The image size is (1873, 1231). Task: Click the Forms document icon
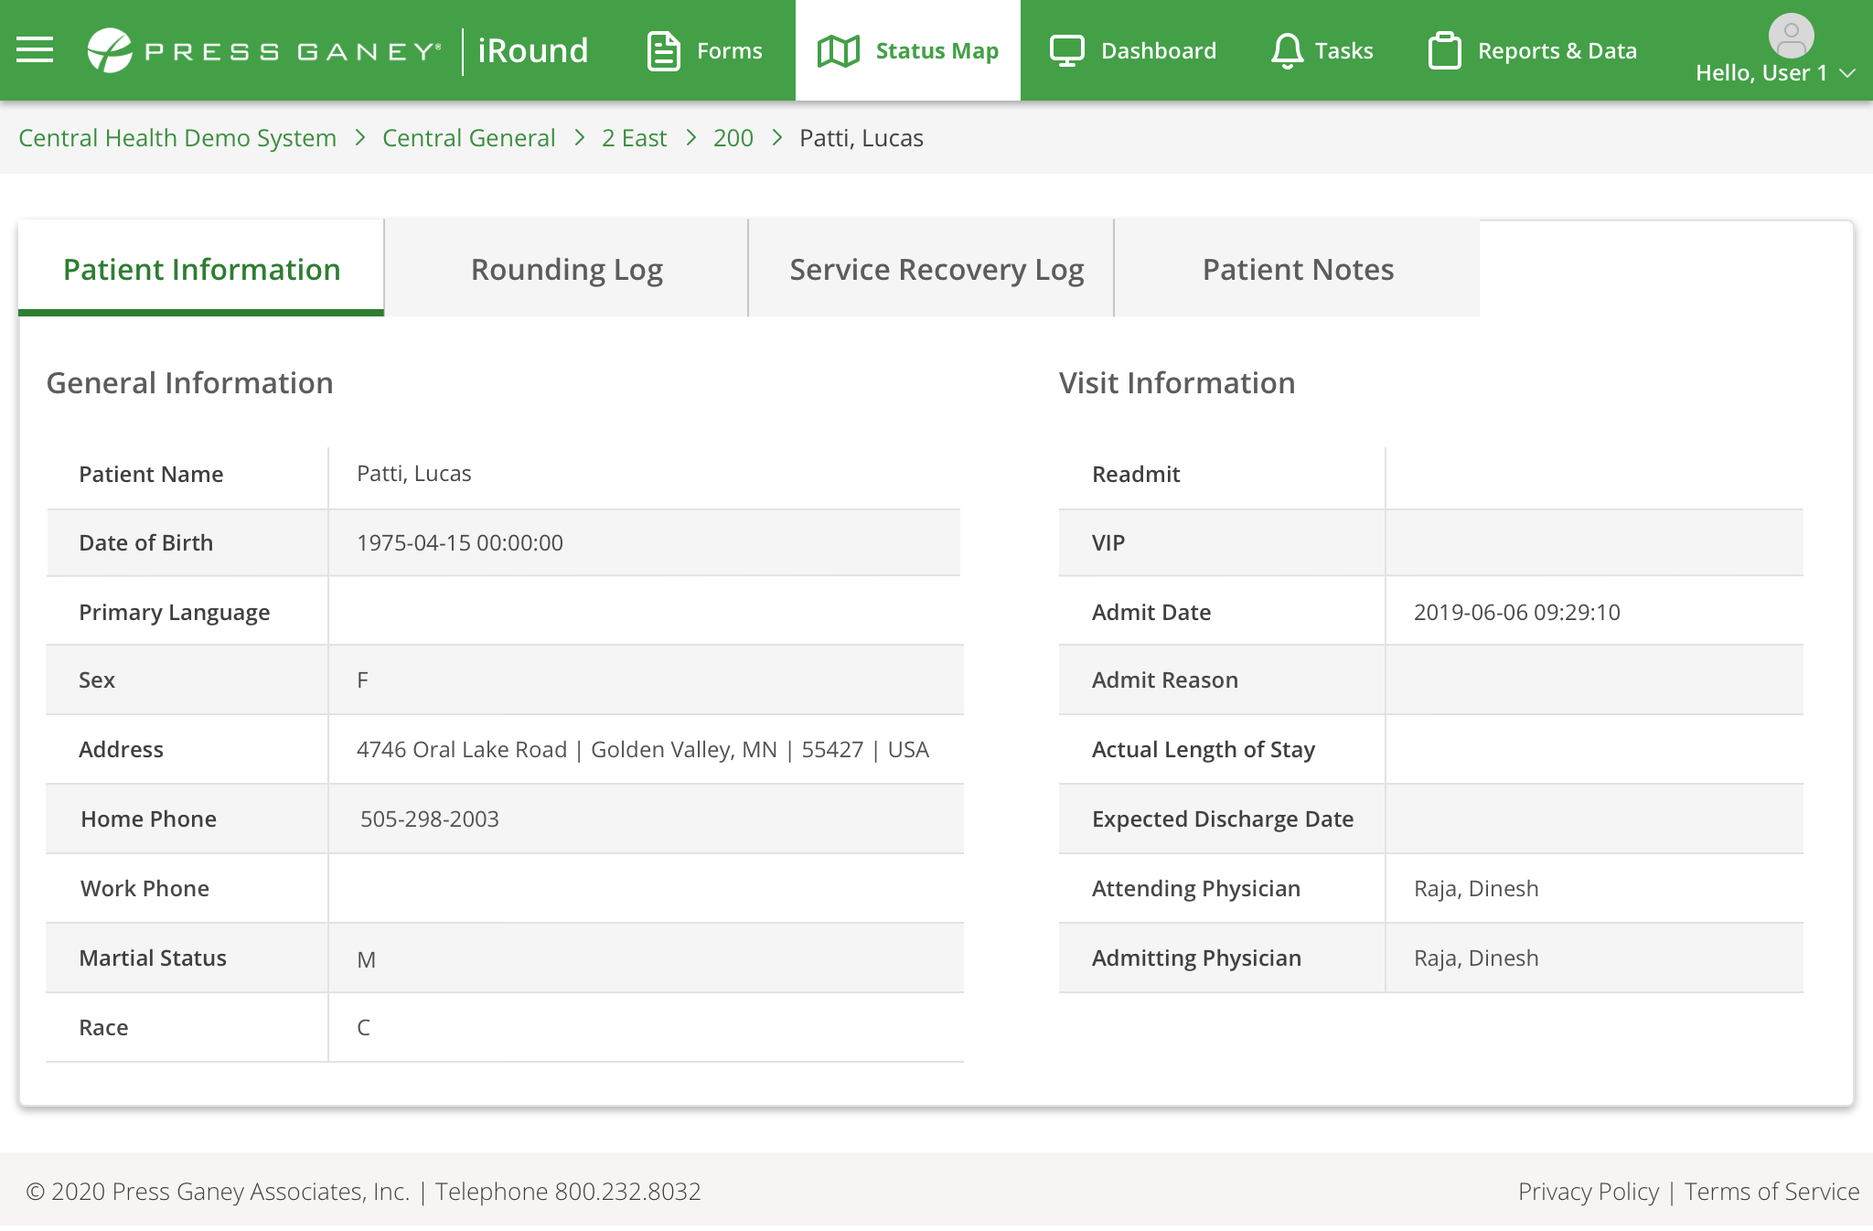coord(663,50)
